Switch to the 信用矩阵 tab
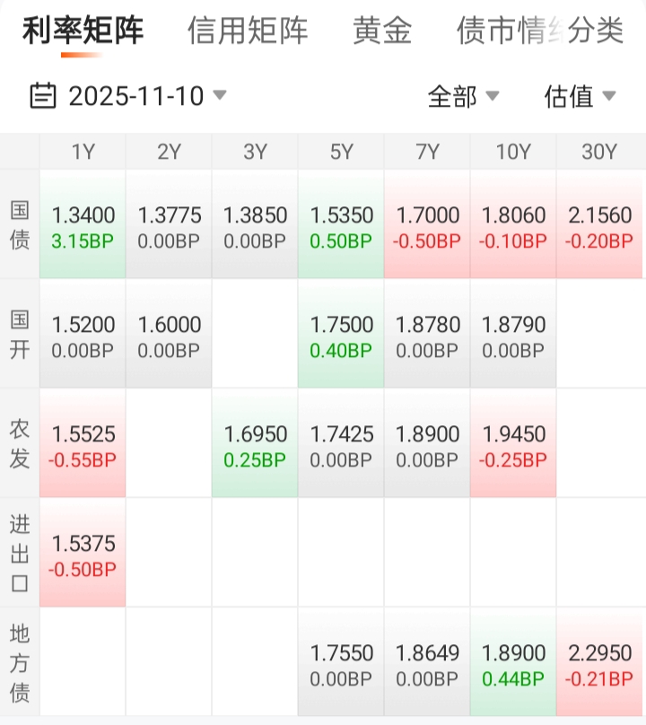Screen dimensions: 646x725 (248, 31)
